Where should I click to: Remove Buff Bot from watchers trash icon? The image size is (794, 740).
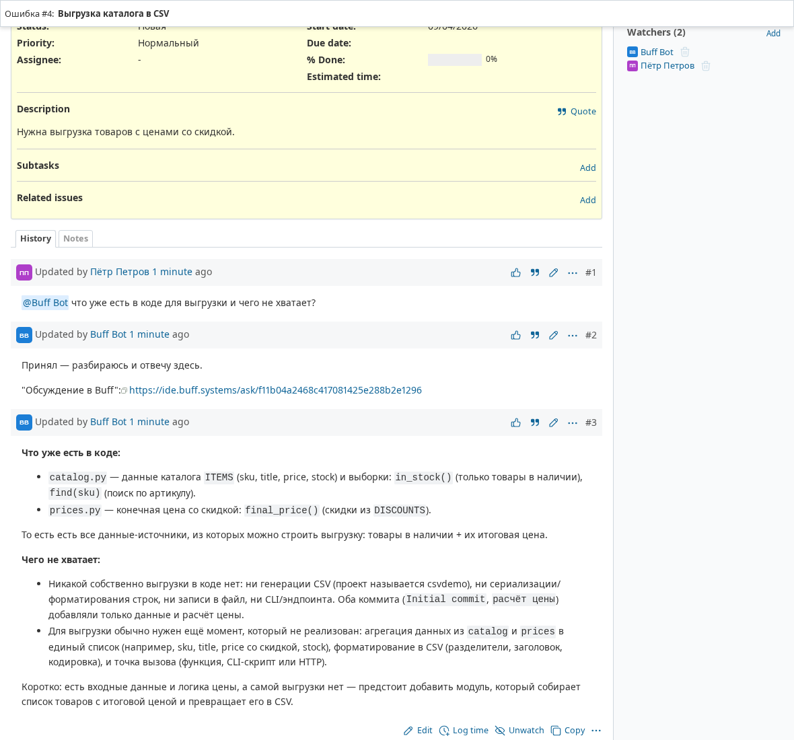685,52
